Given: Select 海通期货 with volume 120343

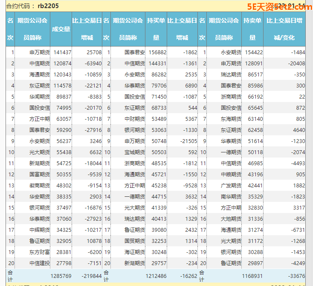Looking at the screenshot, I should (x=39, y=75).
